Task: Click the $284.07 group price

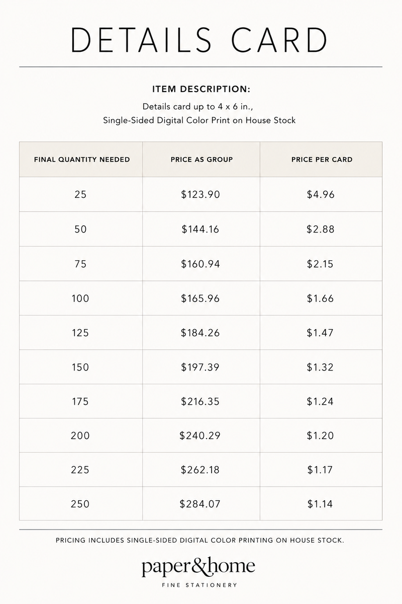Action: pos(200,504)
